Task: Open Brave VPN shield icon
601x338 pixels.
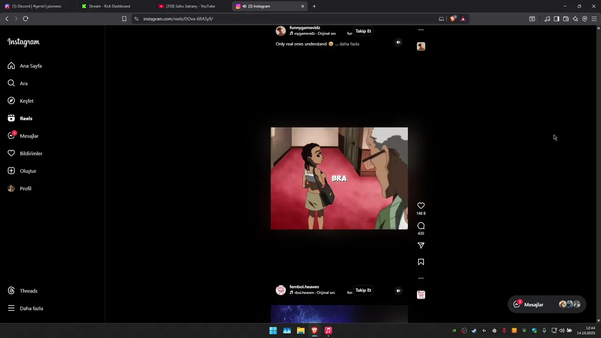Action: [585, 19]
